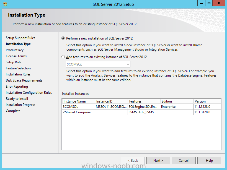Click the SSMS, Adv_SSMS features cell
Image resolution: width=227 pixels, height=170 pixels.
(x=144, y=112)
